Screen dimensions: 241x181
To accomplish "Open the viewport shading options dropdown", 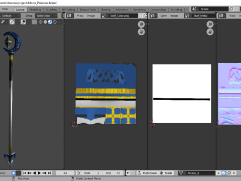I will coord(59,22).
